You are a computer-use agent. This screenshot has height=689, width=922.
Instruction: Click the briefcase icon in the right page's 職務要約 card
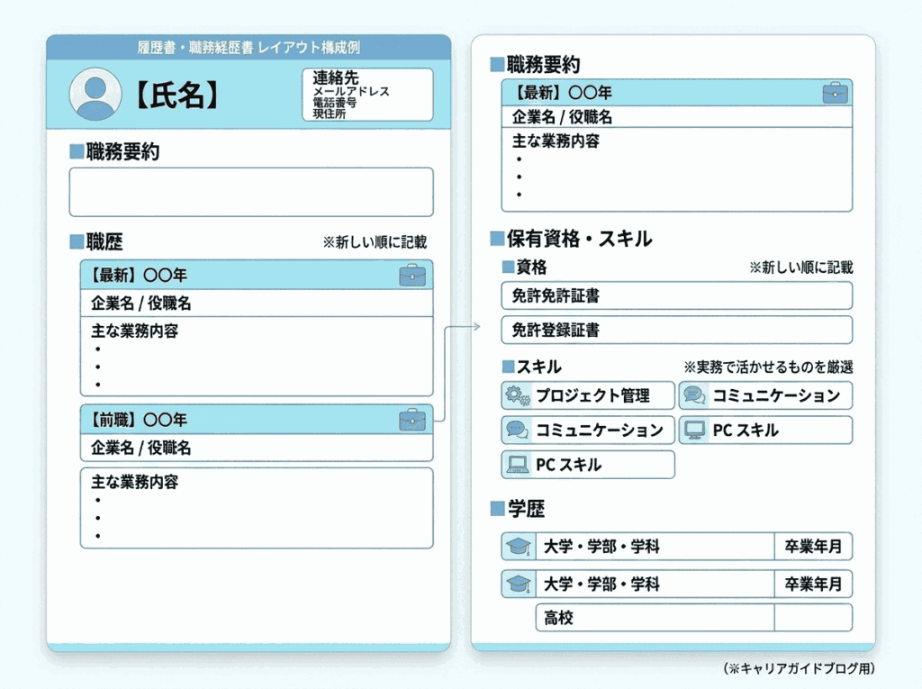(x=835, y=93)
